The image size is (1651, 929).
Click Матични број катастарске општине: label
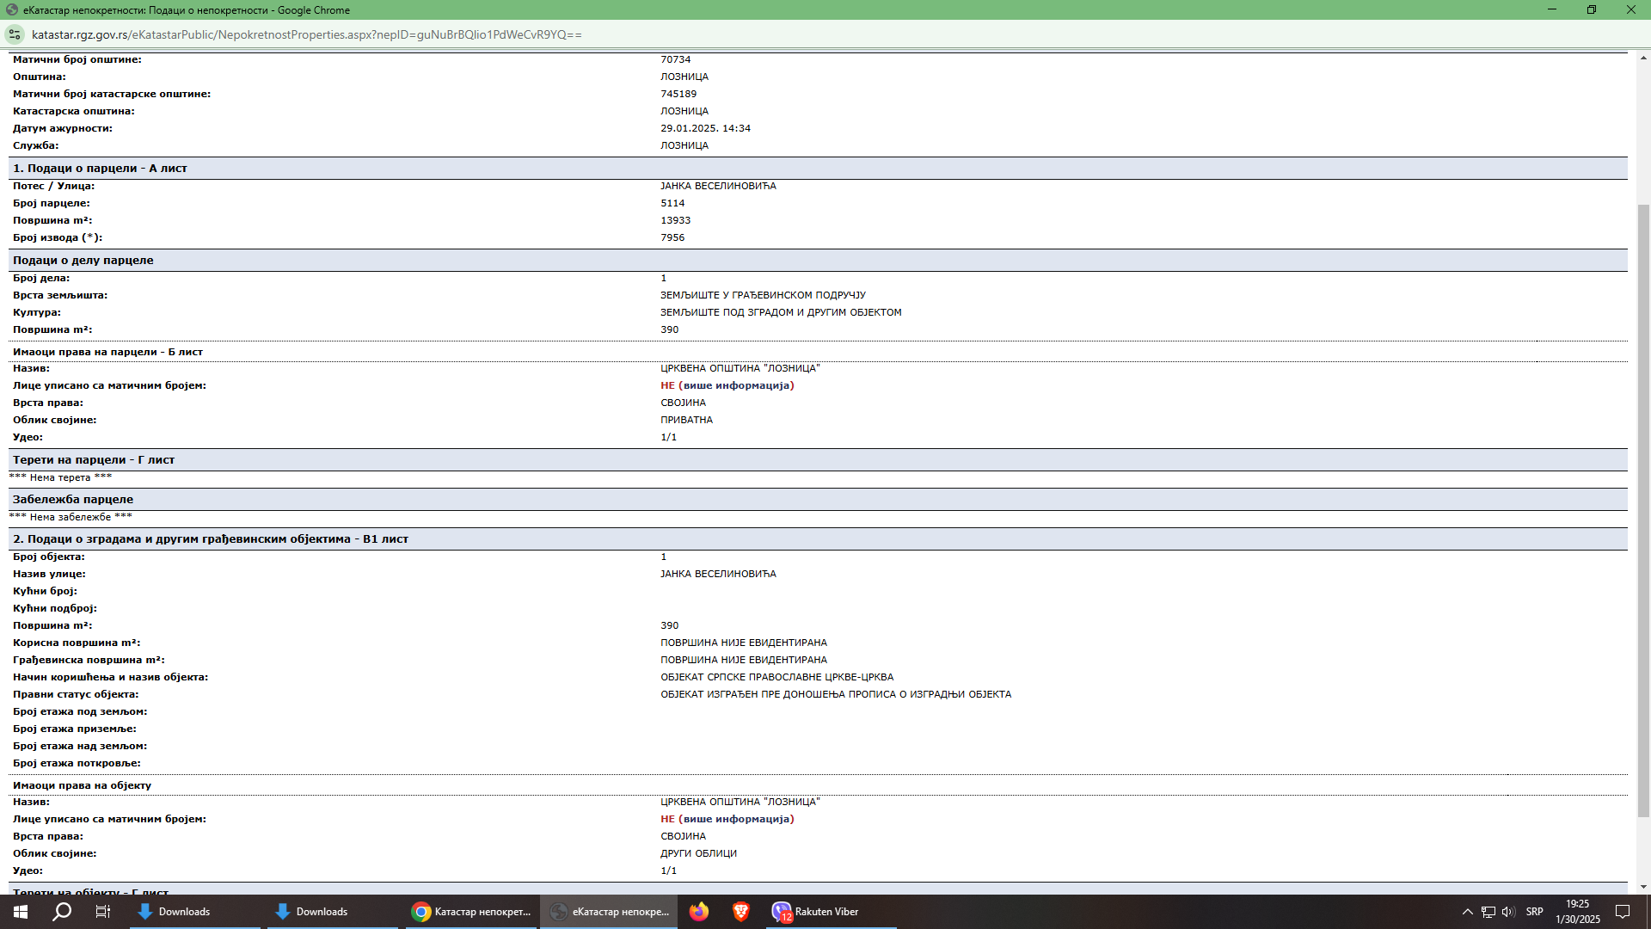coord(112,95)
